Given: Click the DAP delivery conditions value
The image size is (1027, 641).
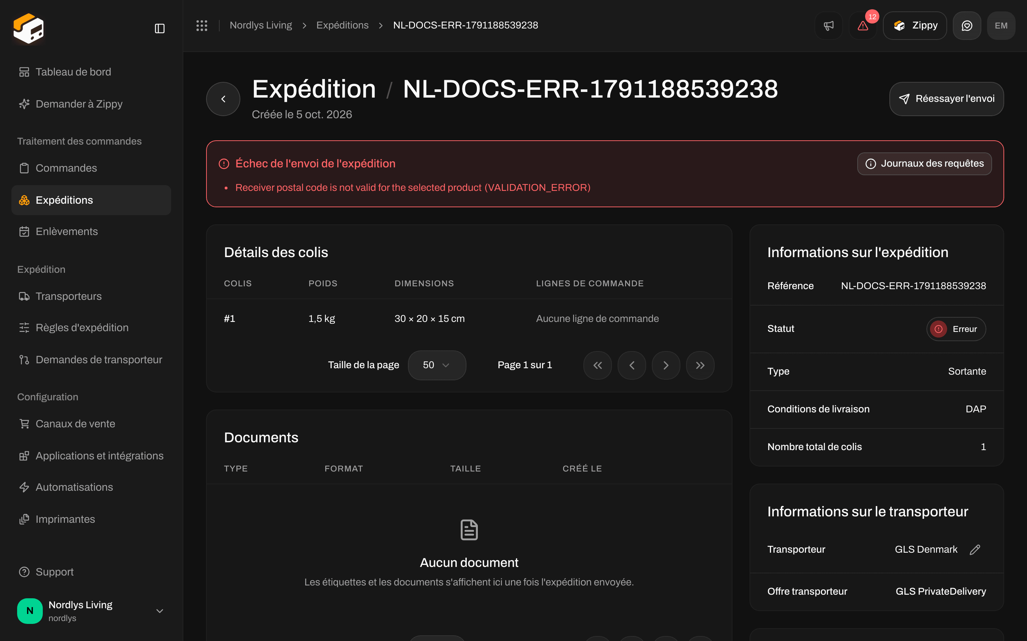Looking at the screenshot, I should (x=976, y=409).
